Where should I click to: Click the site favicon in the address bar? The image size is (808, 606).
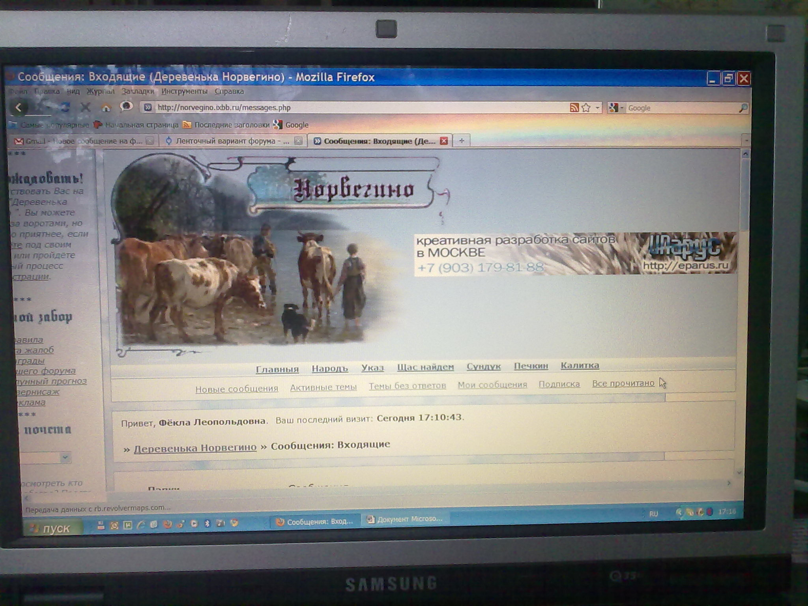(148, 107)
